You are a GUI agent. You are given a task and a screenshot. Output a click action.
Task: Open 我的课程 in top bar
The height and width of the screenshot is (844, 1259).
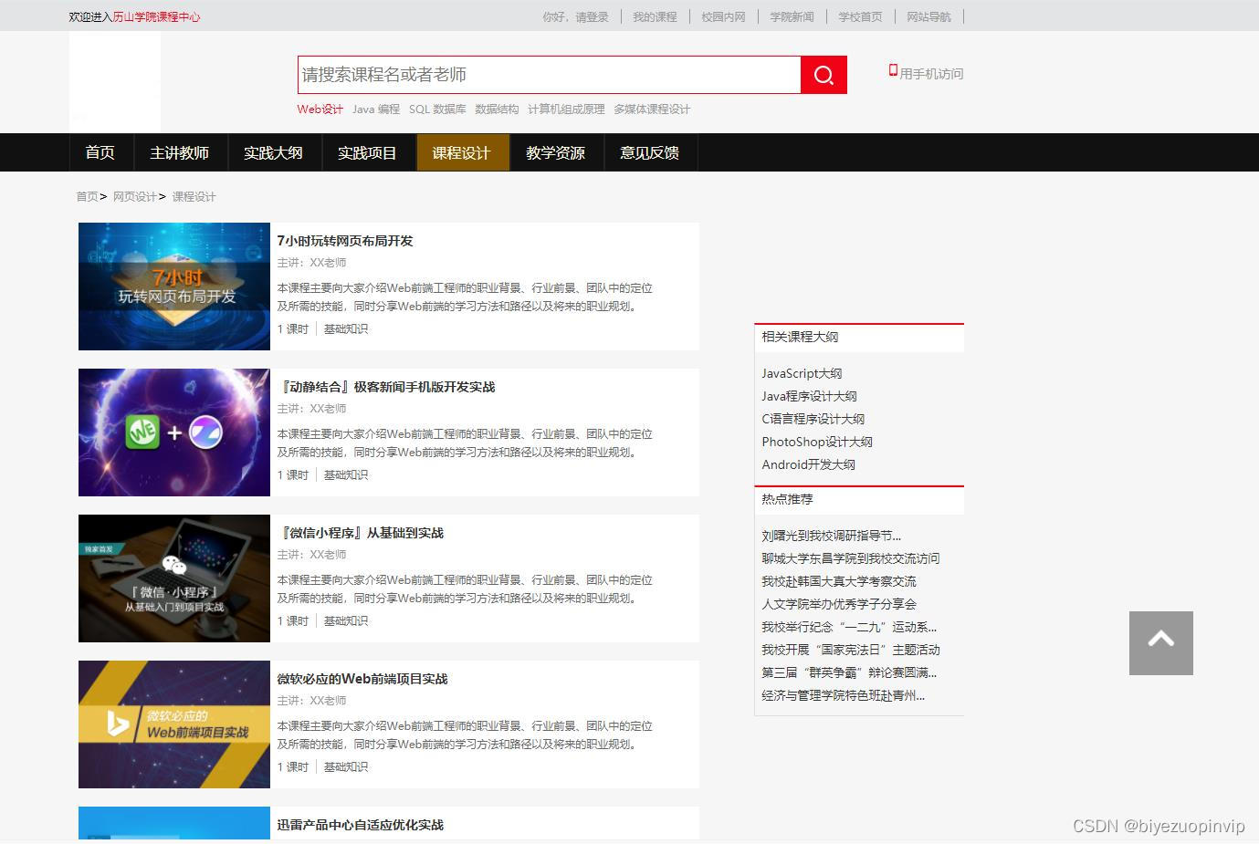click(x=655, y=16)
